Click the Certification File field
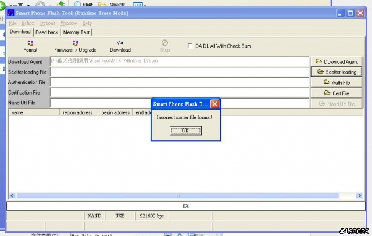372x236 pixels. [x=180, y=93]
